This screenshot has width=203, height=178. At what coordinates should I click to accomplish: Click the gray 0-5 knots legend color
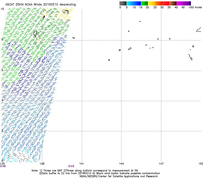pyautogui.click(x=123, y=3)
